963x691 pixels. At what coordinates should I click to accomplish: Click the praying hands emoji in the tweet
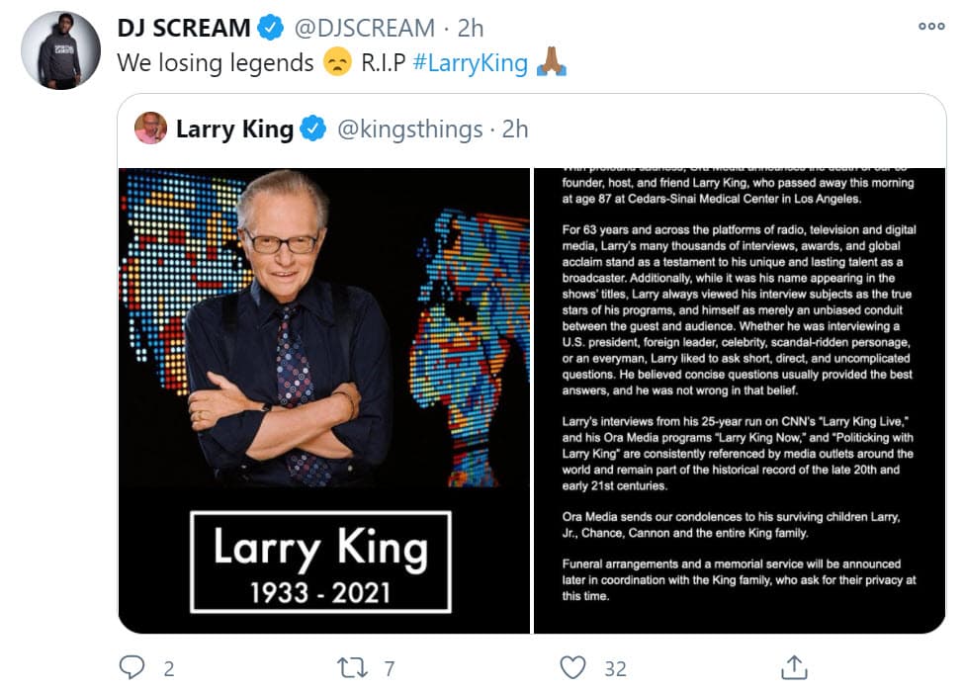point(554,62)
